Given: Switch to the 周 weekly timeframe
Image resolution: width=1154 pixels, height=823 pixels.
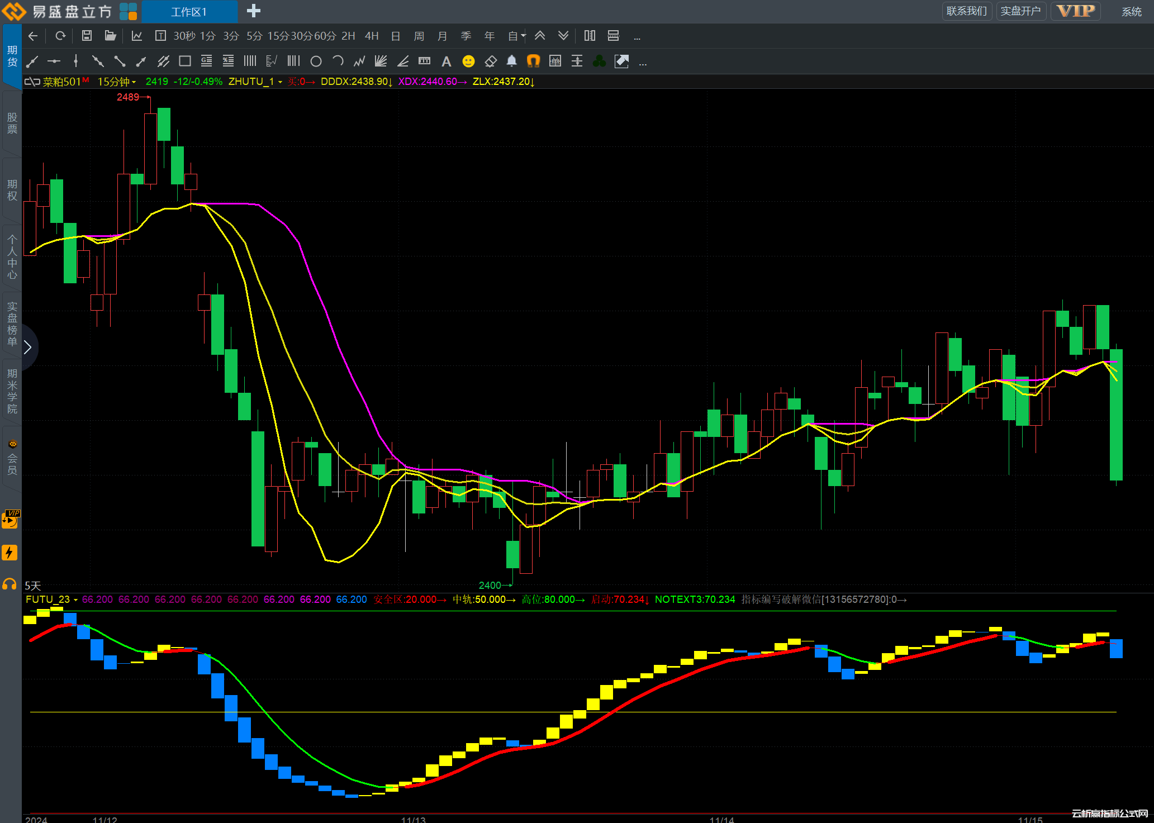Looking at the screenshot, I should click(x=419, y=36).
